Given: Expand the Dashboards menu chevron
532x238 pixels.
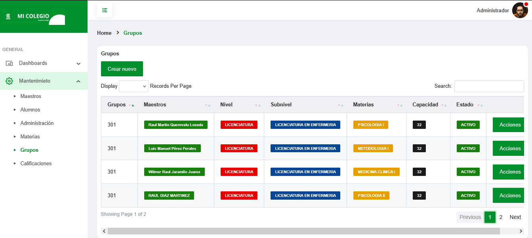Looking at the screenshot, I should pos(78,64).
